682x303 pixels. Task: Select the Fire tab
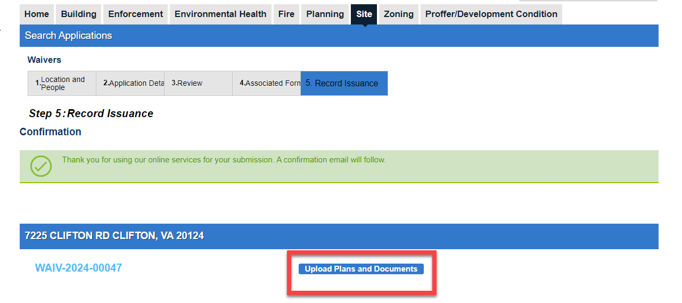286,14
